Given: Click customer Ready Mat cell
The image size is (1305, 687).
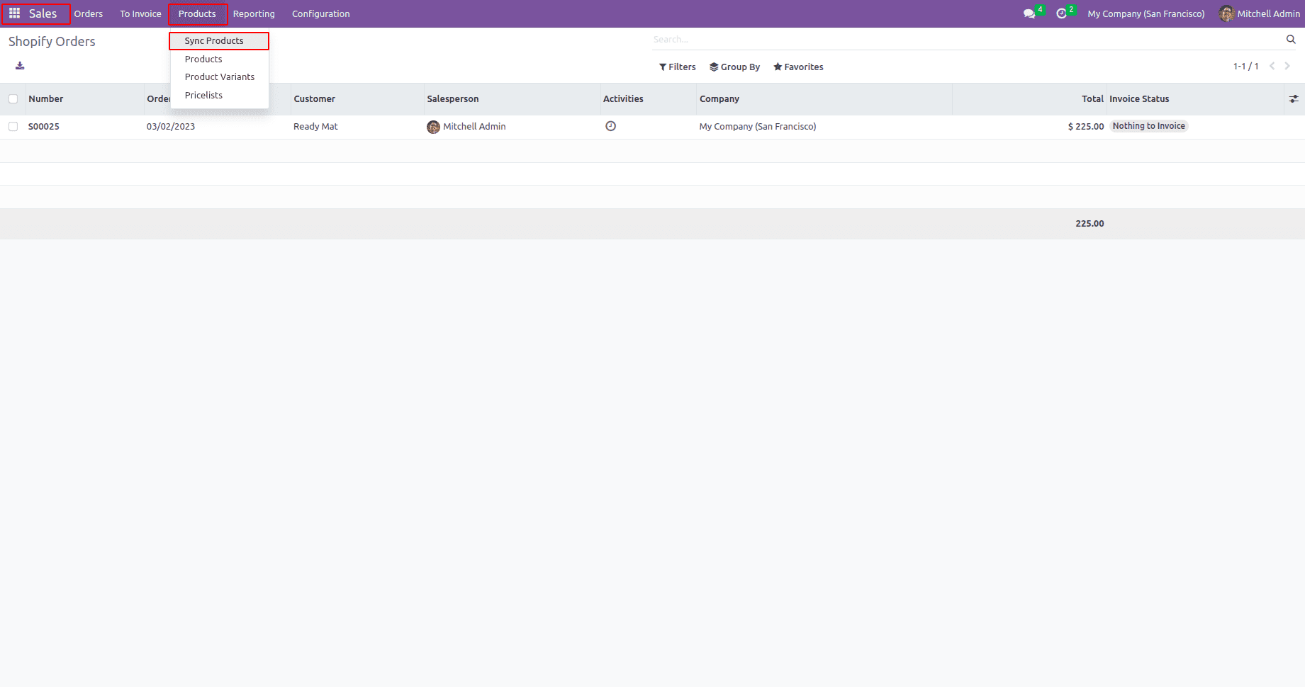Looking at the screenshot, I should [315, 127].
